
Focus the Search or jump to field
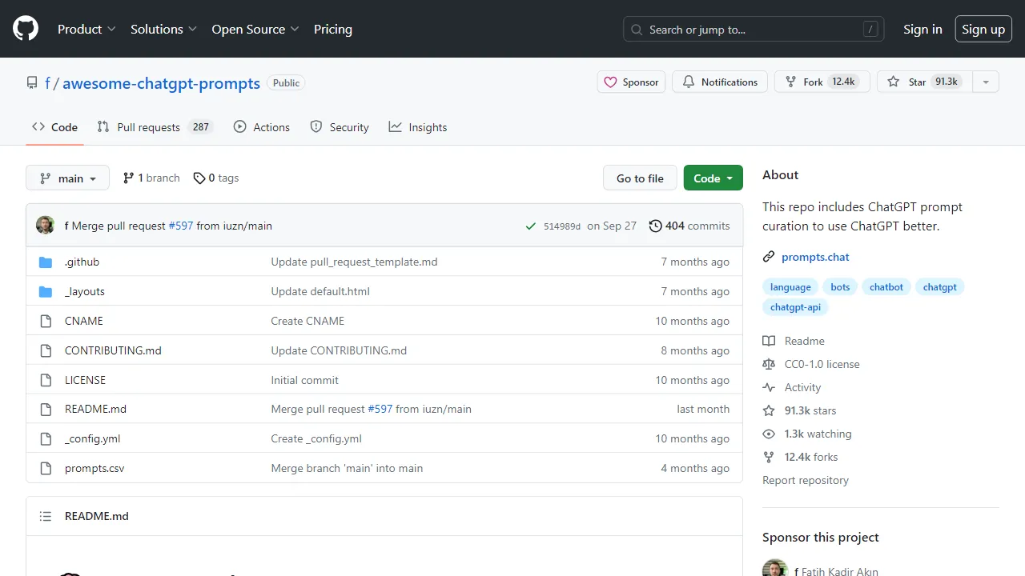(x=754, y=29)
